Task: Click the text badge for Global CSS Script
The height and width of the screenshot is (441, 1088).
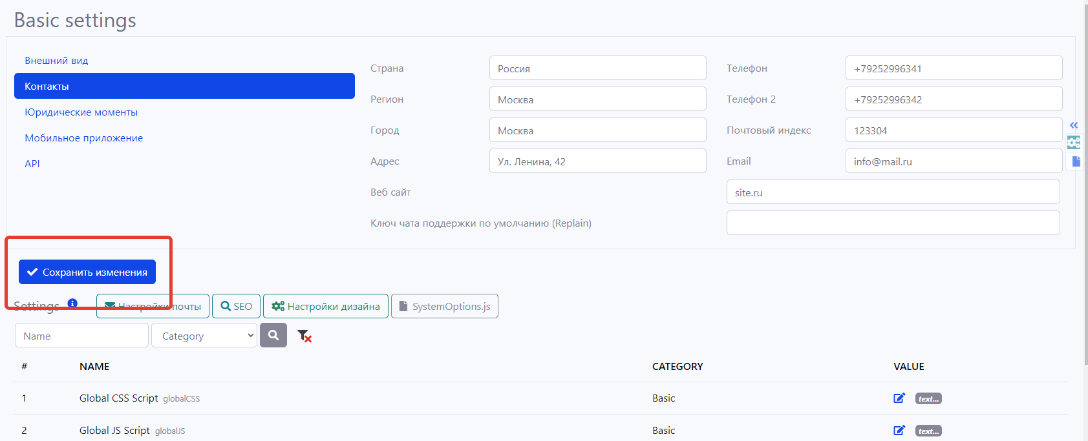Action: (x=928, y=399)
